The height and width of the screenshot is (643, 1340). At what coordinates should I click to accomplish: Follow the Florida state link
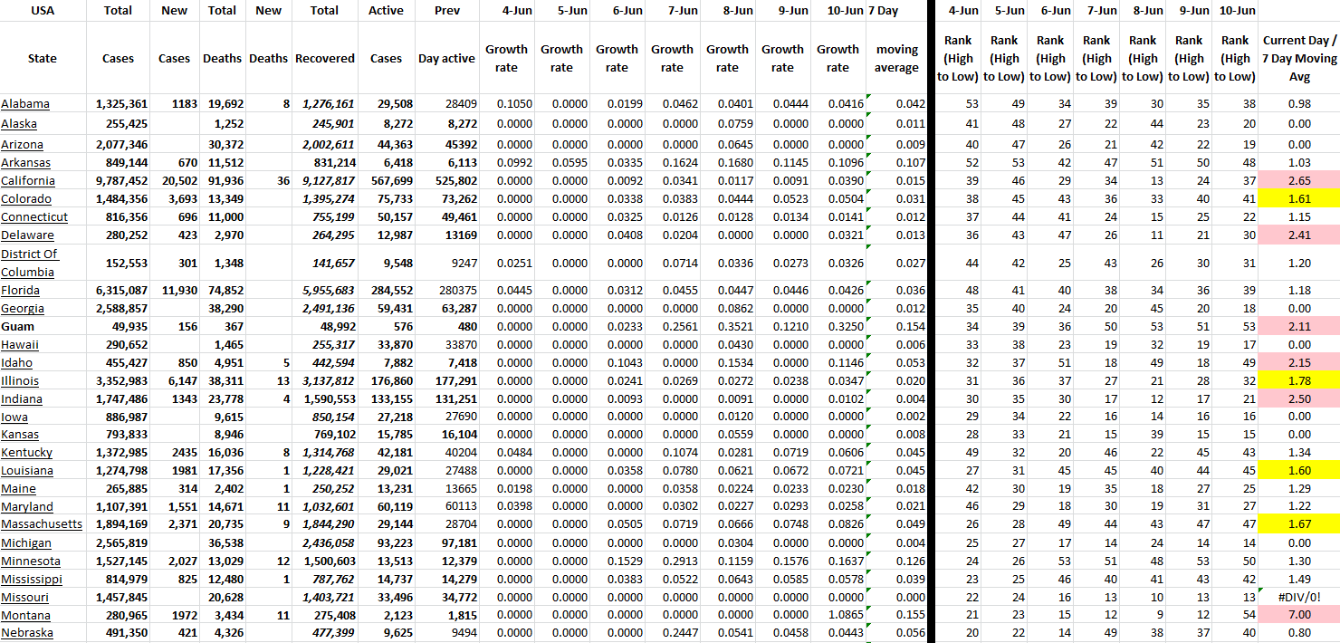click(x=21, y=291)
